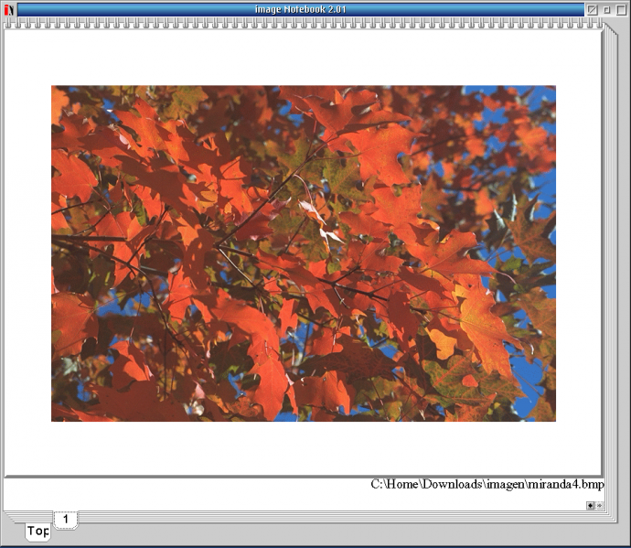Viewport: 631px width, 548px height.
Task: Close the window with the slashed-box button
Action: coord(592,10)
